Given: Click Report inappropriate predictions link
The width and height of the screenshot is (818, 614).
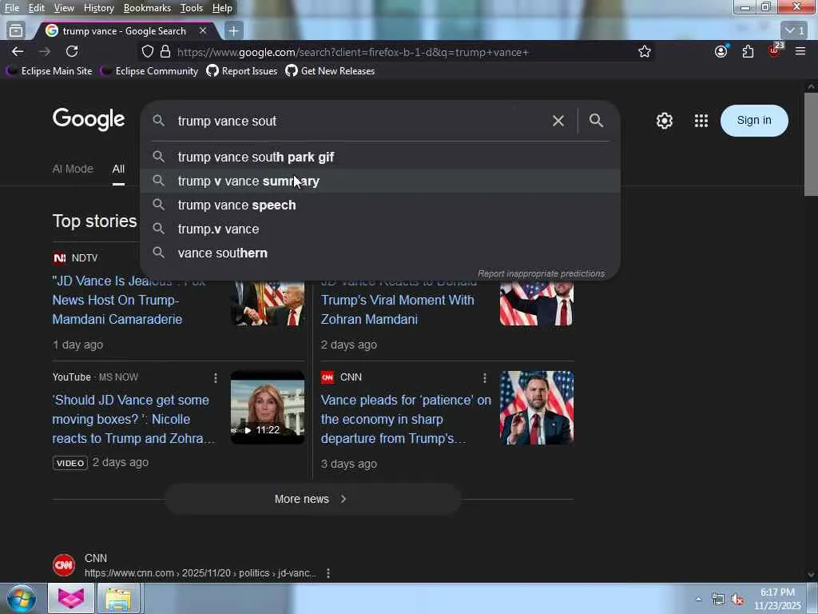Looking at the screenshot, I should pyautogui.click(x=541, y=273).
